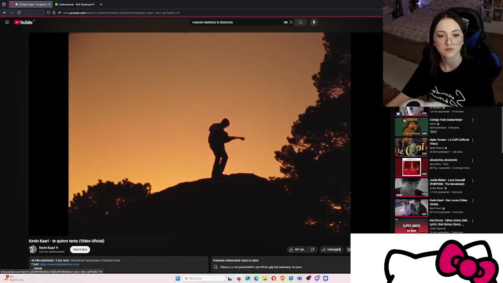The image size is (503, 283).
Task: Open Absolutnie, absolutnie video thumbnail
Action: (411, 167)
